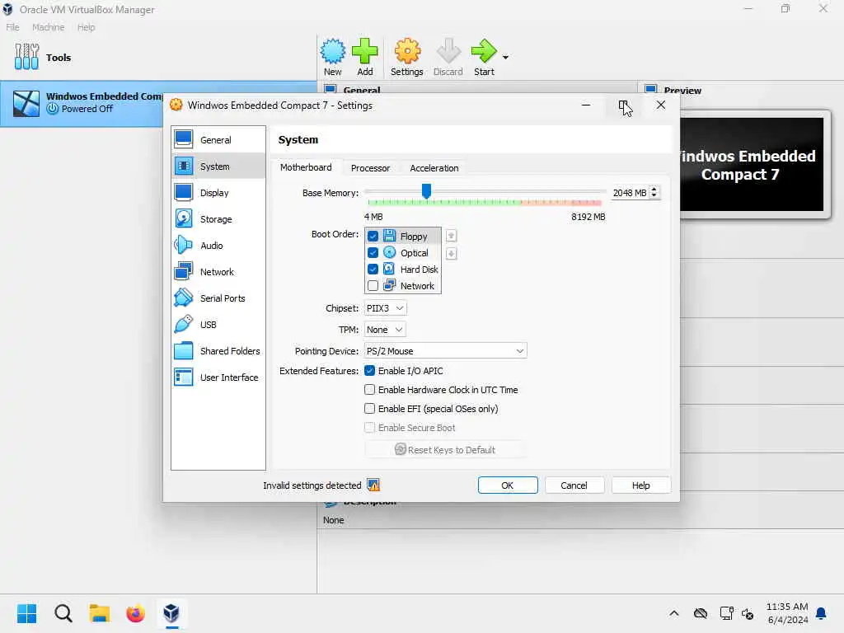Open Serial Ports settings category
The image size is (844, 633).
click(218, 298)
